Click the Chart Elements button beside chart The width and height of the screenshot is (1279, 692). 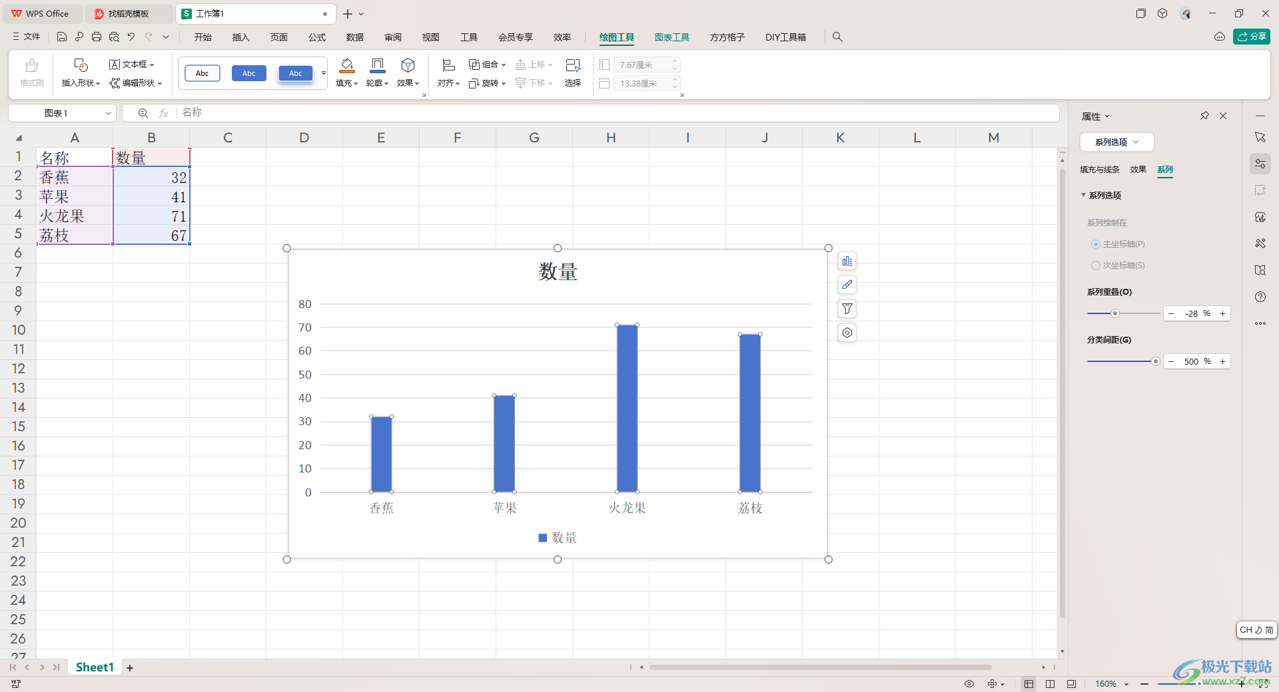pos(847,261)
